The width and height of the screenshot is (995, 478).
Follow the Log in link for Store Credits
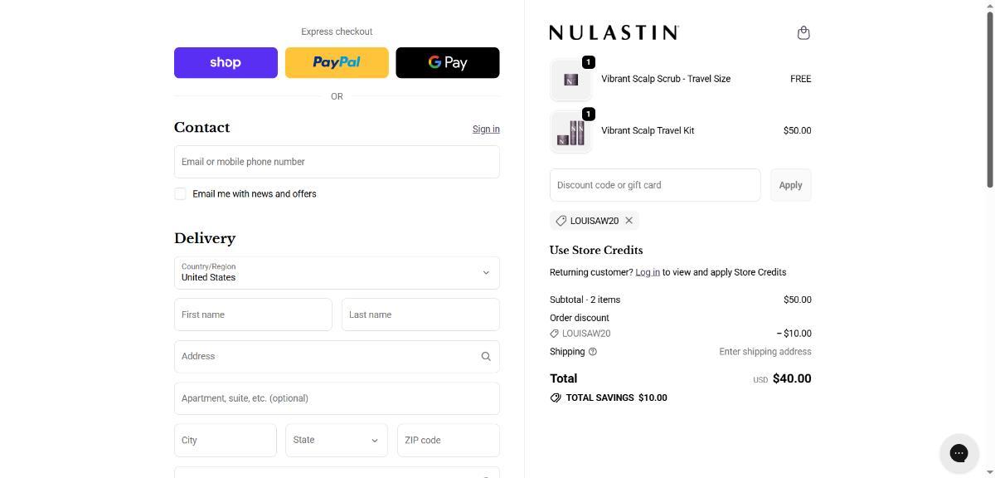tap(648, 272)
